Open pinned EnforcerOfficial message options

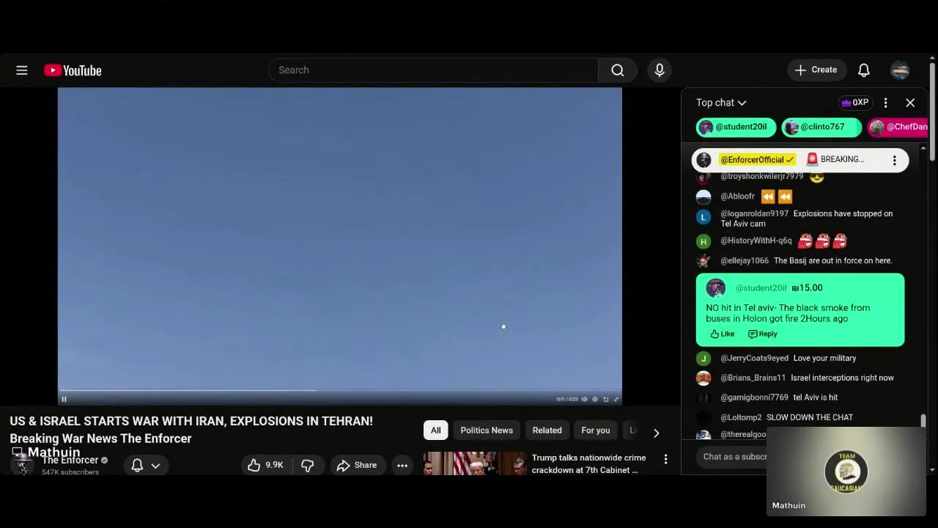click(x=894, y=160)
